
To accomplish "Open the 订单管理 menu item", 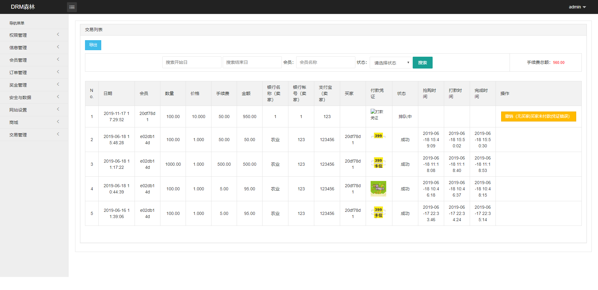I will point(34,73).
